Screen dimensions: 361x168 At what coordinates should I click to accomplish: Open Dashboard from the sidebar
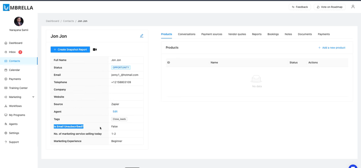point(19,43)
